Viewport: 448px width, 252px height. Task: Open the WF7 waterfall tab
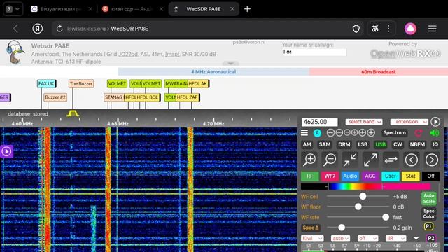pyautogui.click(x=330, y=176)
